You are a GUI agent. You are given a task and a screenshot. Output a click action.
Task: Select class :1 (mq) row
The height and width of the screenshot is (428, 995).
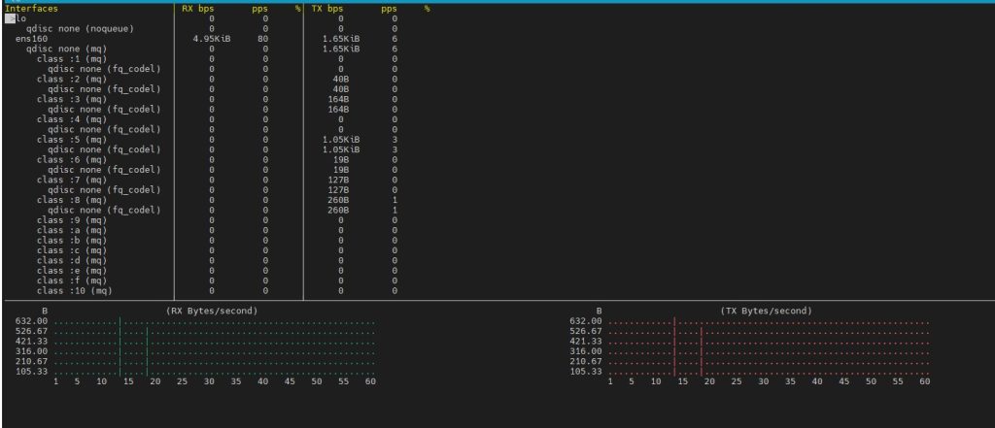pos(72,58)
